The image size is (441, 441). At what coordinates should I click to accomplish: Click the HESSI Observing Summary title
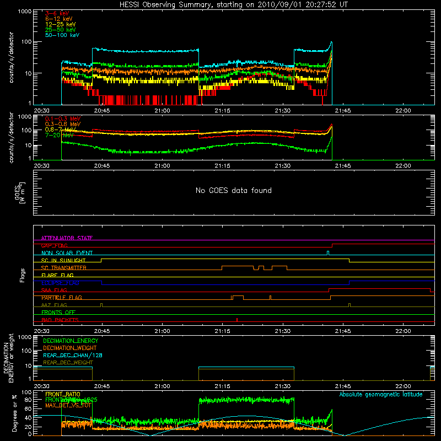click(233, 5)
